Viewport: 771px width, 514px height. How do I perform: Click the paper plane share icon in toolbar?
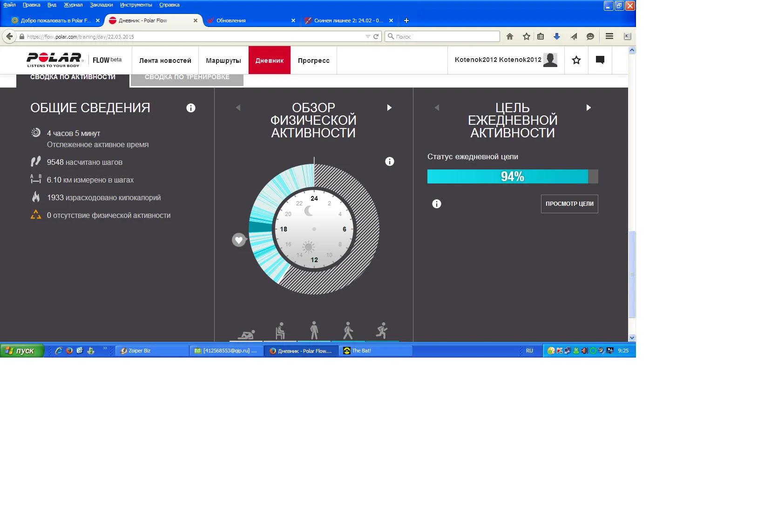pyautogui.click(x=574, y=36)
